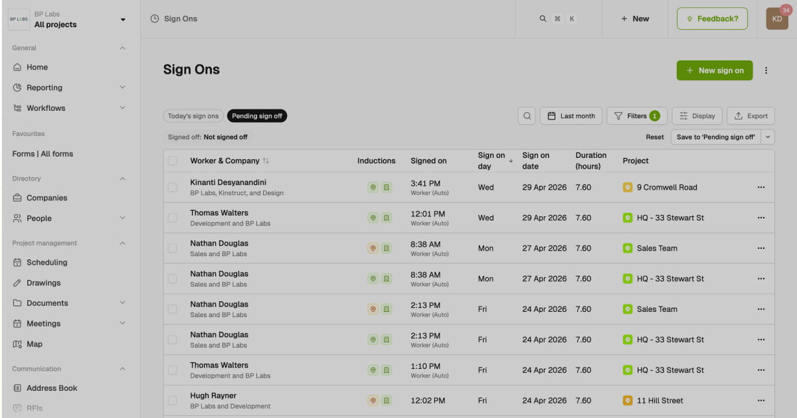Image resolution: width=797 pixels, height=418 pixels.
Task: Open row actions for 11 Hill Street
Action: pyautogui.click(x=761, y=401)
